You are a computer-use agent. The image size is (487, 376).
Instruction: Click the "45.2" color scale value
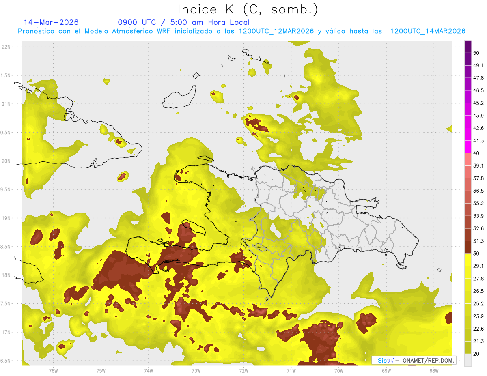click(x=478, y=103)
